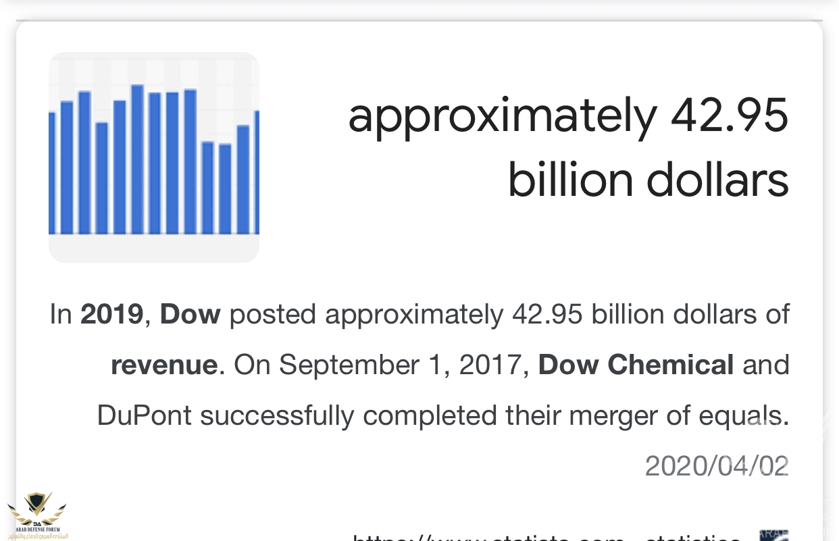Click the shortest bar in the chart
Image resolution: width=839 pixels, height=541 pixels.
click(x=225, y=188)
